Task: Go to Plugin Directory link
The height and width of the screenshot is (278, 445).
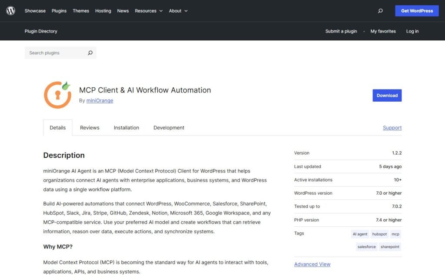Action: (41, 31)
